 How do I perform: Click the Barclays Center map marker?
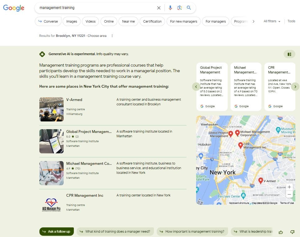click(243, 195)
